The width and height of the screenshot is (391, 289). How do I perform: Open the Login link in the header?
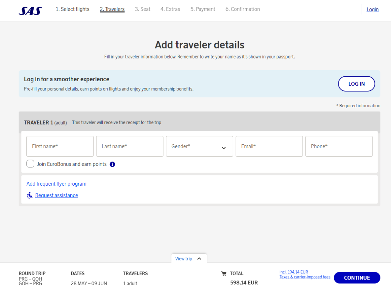372,9
